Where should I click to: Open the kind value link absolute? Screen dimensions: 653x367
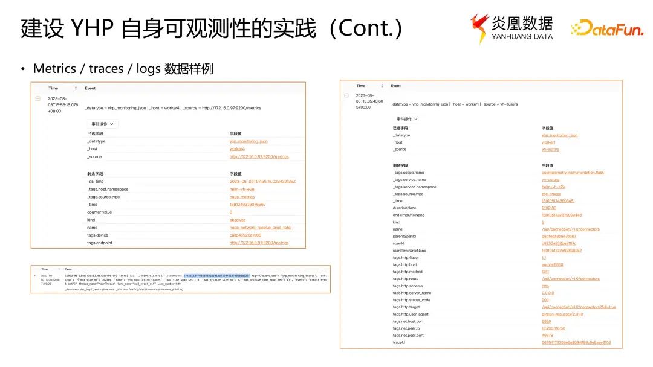238,220
